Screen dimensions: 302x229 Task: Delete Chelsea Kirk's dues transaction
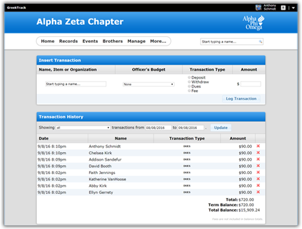(x=258, y=153)
